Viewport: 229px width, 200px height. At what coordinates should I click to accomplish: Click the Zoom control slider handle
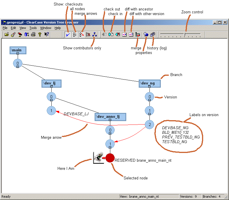coord(185,35)
